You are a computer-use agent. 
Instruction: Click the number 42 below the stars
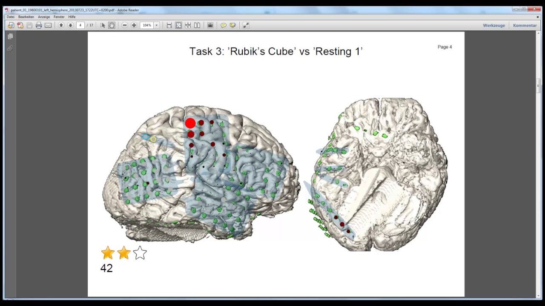106,268
